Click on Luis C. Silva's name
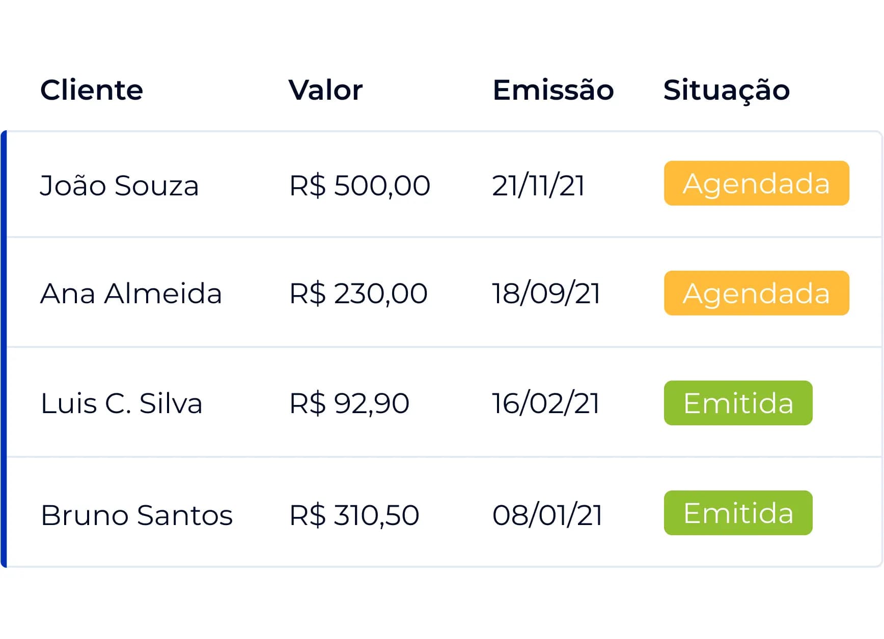Screen dimensions: 884x639 (x=122, y=403)
